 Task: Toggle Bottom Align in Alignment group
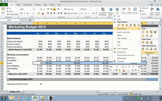pos(54,9)
